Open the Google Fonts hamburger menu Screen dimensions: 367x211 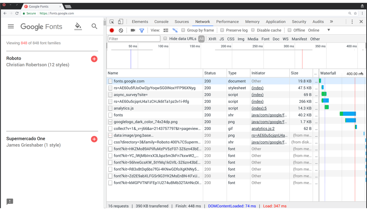click(x=11, y=27)
